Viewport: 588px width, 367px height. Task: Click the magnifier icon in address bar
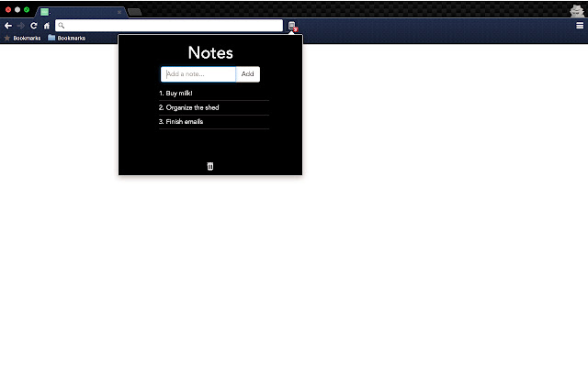coord(62,26)
